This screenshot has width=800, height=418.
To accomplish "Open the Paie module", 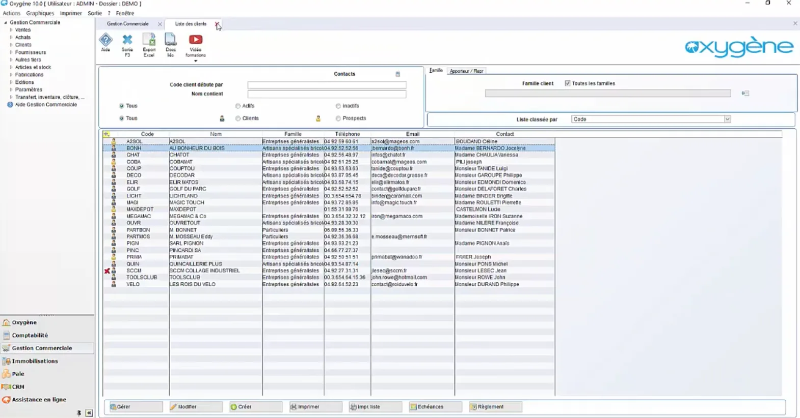I will (18, 374).
